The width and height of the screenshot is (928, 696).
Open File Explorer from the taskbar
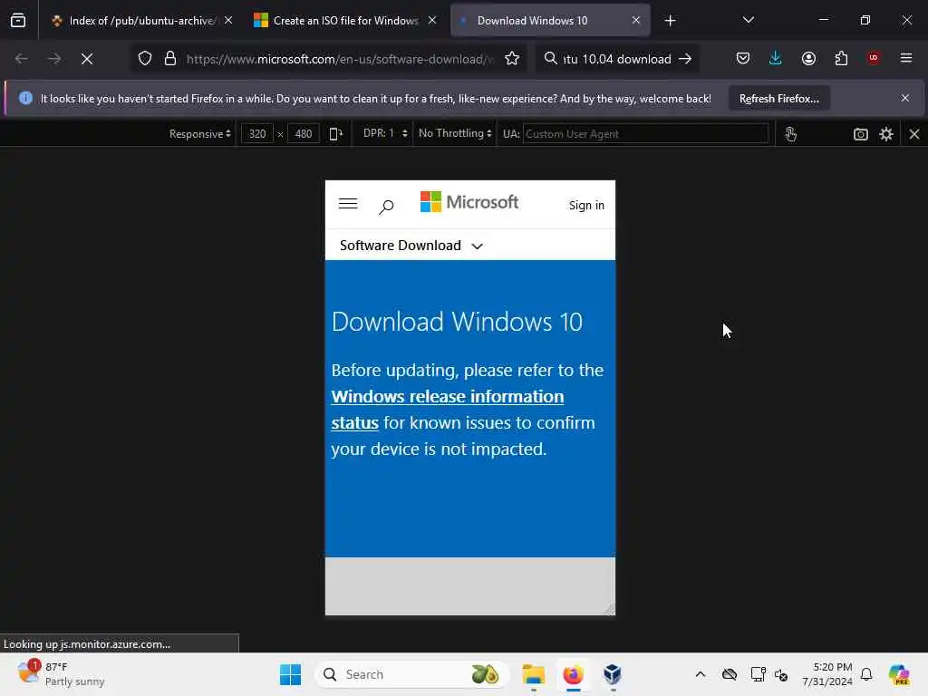533,674
